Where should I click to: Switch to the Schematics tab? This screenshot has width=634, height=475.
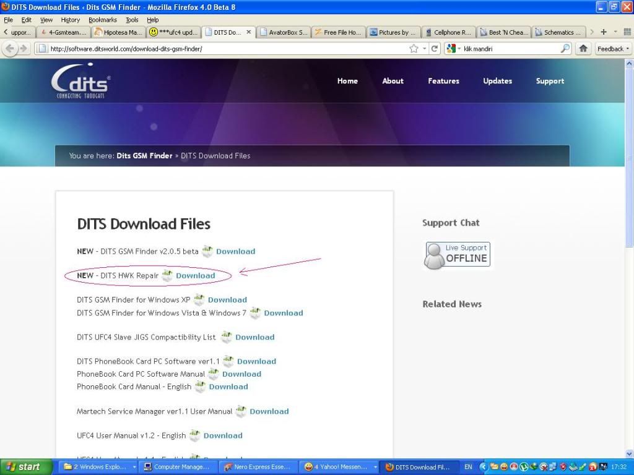558,32
